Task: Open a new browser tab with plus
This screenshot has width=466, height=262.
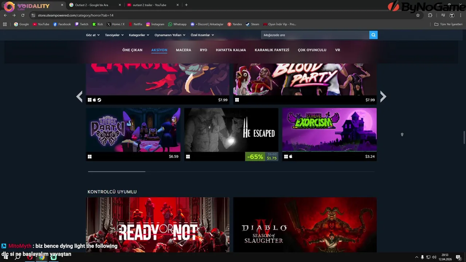Action: (186, 5)
